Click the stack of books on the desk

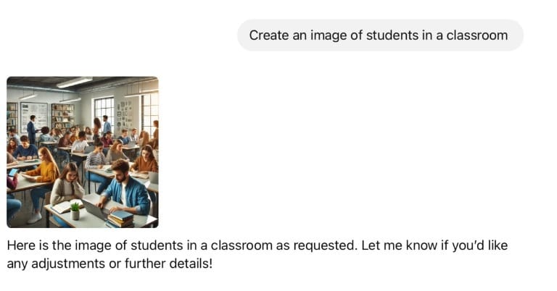tap(120, 218)
